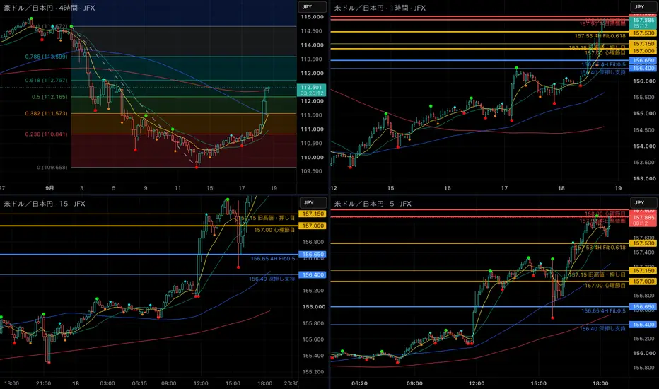Click the 18:00 time marker on 5-minute chart axis
Image resolution: width=659 pixels, height=389 pixels.
pos(600,383)
